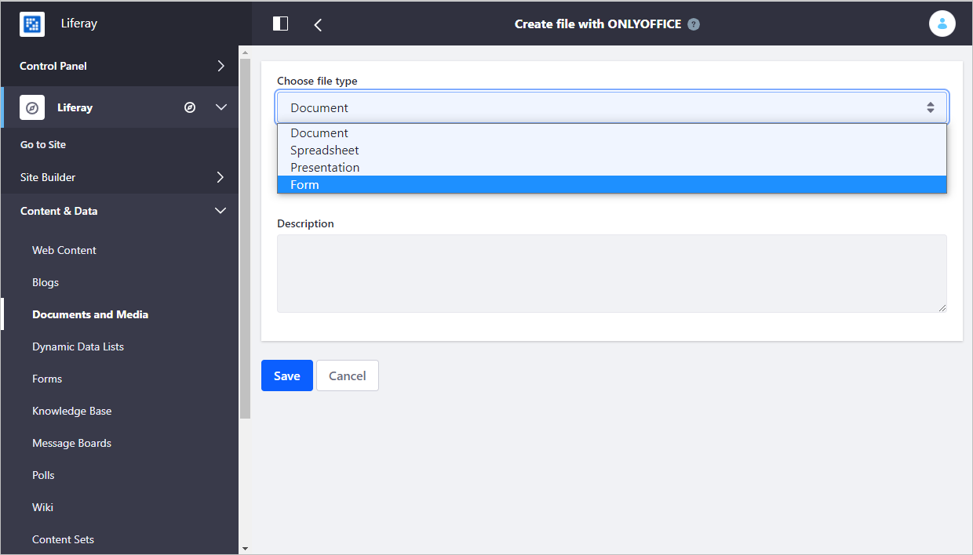Open Web Content in sidebar
The width and height of the screenshot is (973, 555).
(x=64, y=250)
